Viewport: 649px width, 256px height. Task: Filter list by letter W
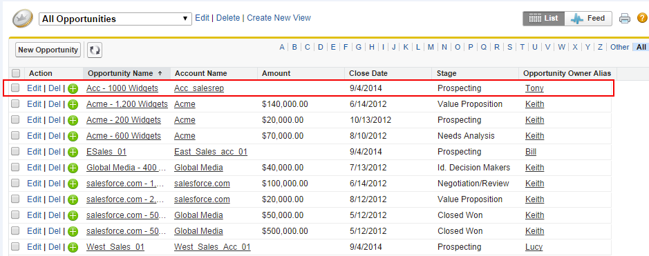click(561, 47)
